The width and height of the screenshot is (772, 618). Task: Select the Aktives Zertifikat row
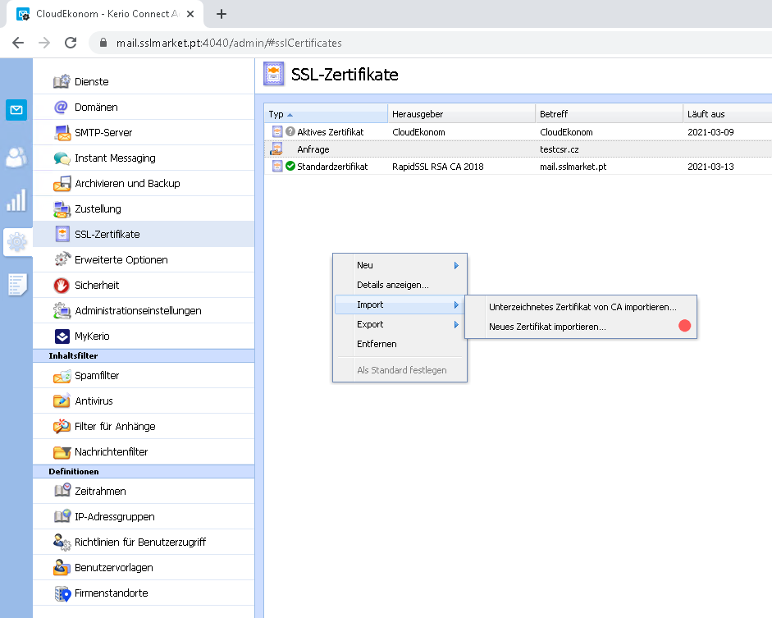click(x=518, y=132)
